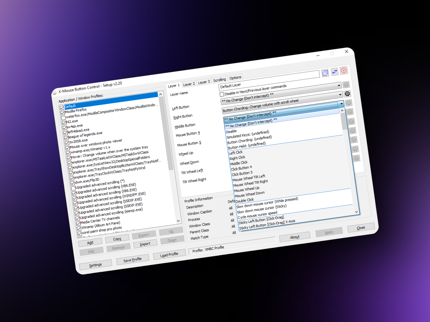
Task: Click the About button
Action: click(295, 237)
